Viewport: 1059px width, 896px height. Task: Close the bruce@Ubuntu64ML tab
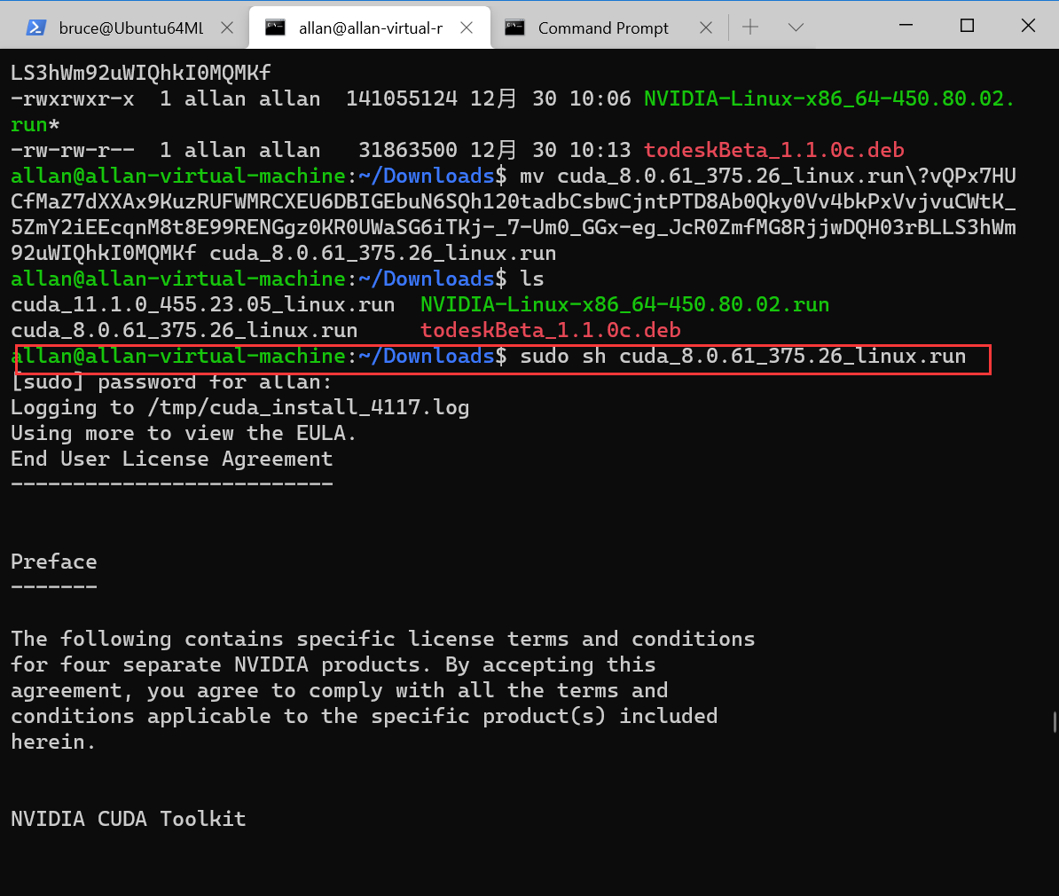tap(227, 28)
